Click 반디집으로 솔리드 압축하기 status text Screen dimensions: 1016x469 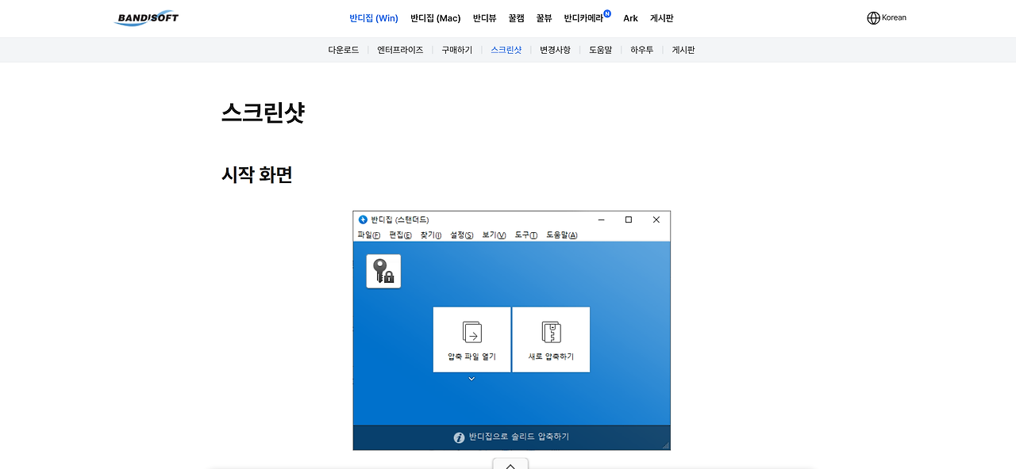click(519, 437)
